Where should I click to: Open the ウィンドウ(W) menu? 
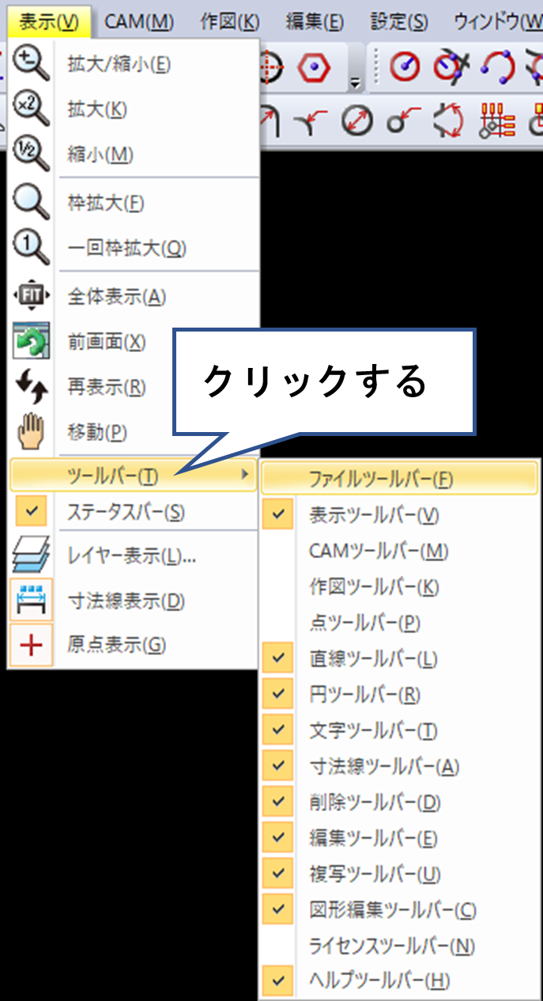tap(496, 21)
